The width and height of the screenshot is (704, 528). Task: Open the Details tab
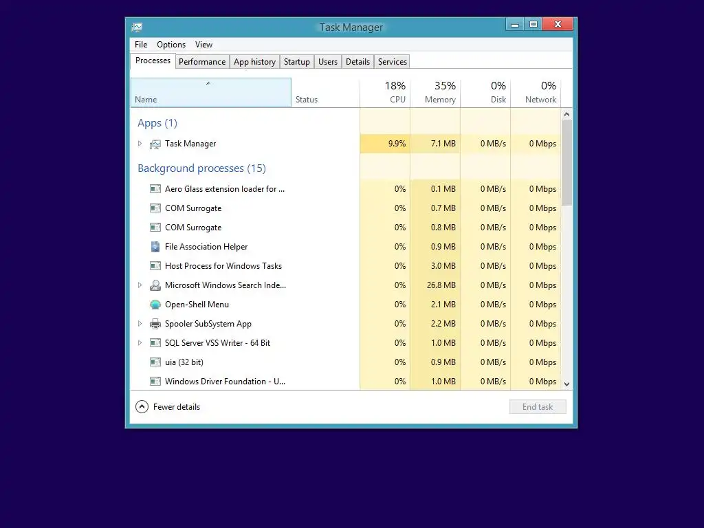(x=357, y=62)
